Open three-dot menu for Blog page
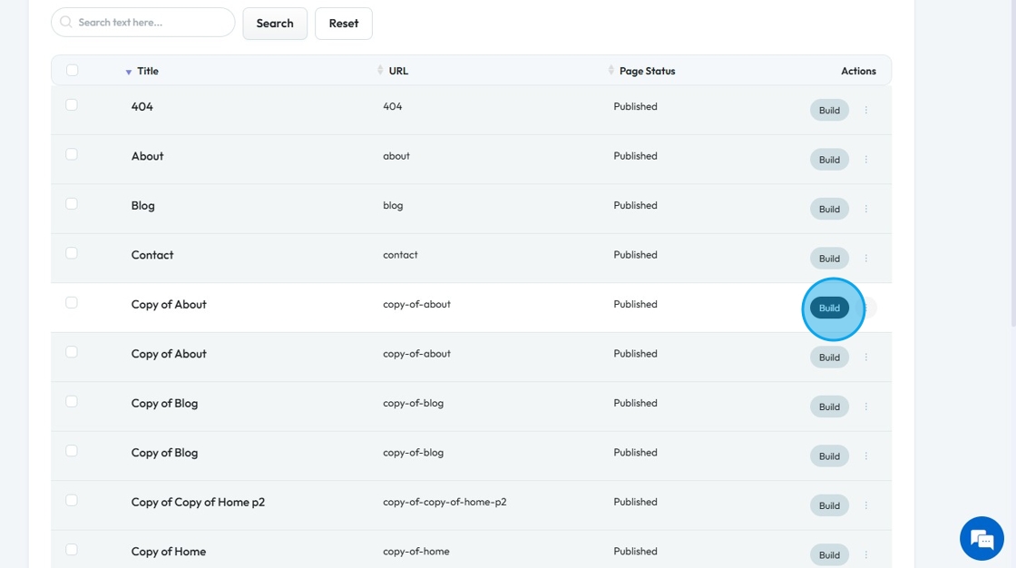This screenshot has width=1016, height=568. point(866,210)
